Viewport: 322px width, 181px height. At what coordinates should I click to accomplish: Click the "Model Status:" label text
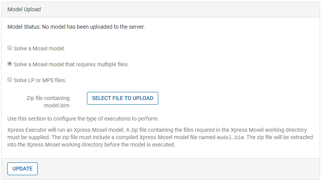24,27
